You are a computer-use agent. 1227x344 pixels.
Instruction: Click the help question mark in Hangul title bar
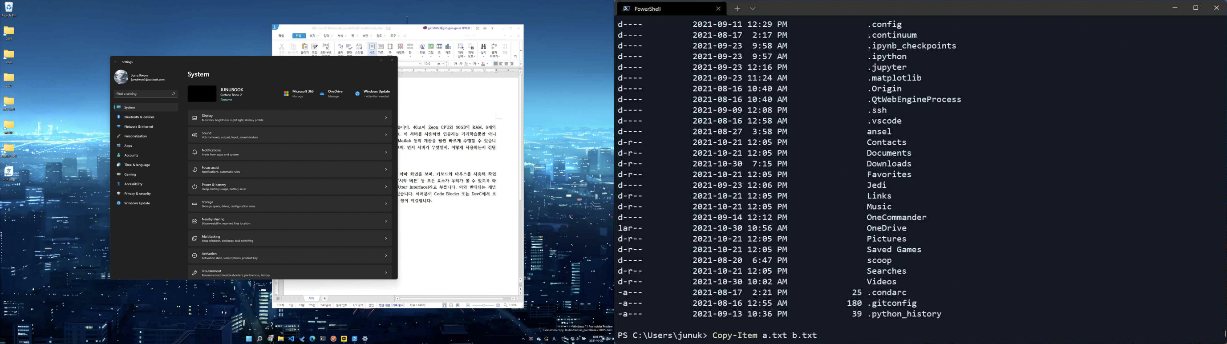tap(493, 28)
